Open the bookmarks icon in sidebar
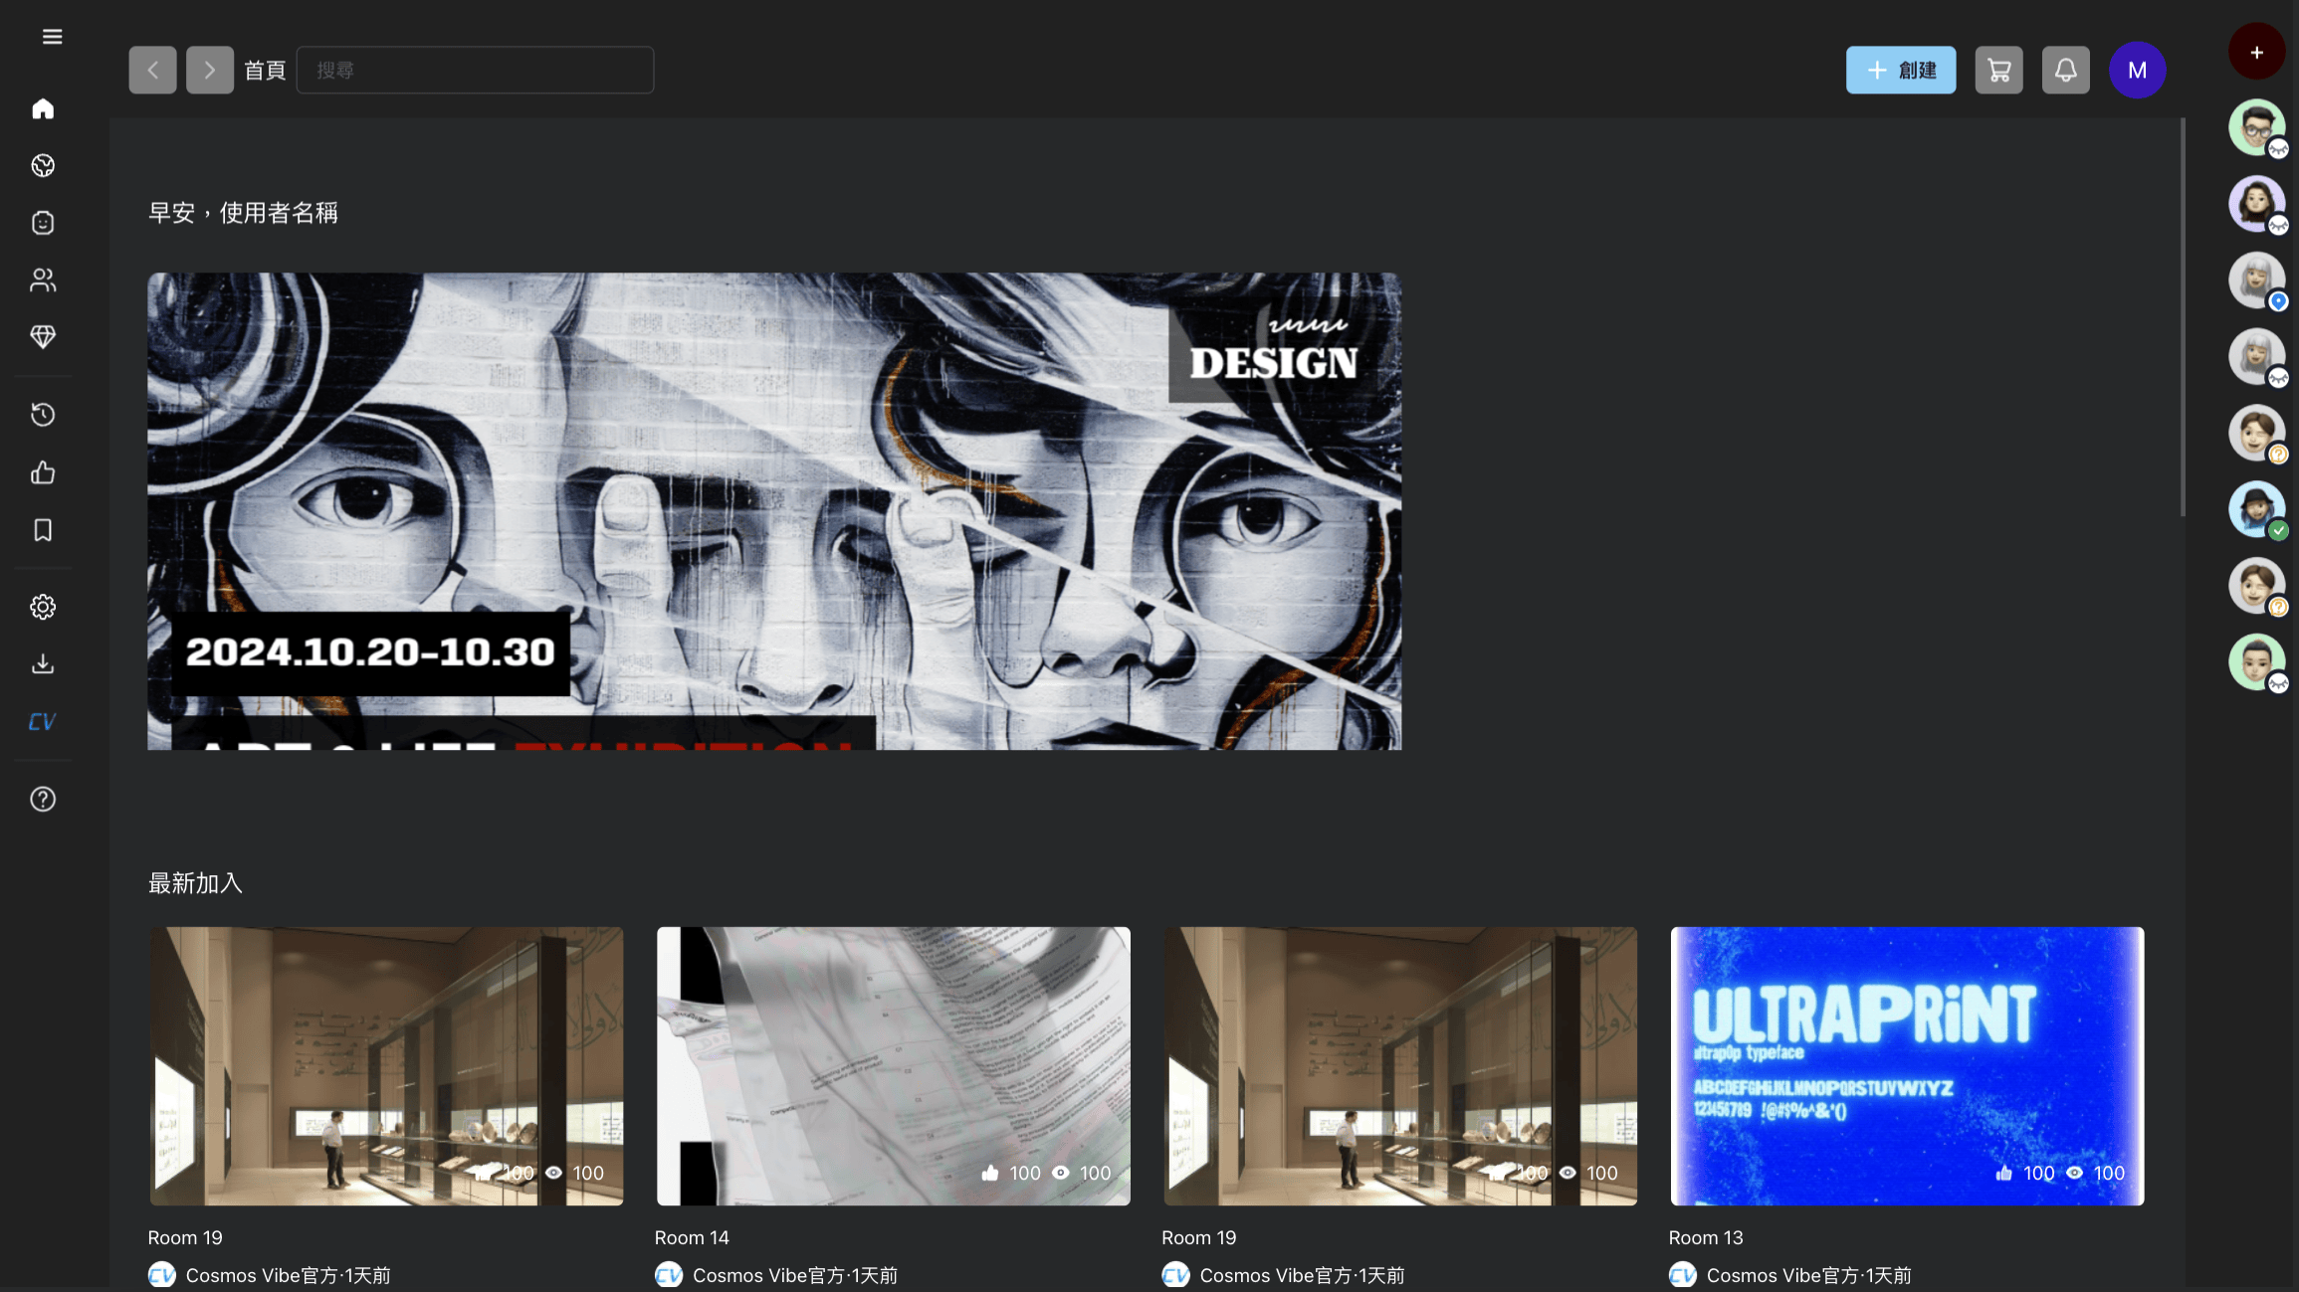2299x1292 pixels. click(43, 530)
